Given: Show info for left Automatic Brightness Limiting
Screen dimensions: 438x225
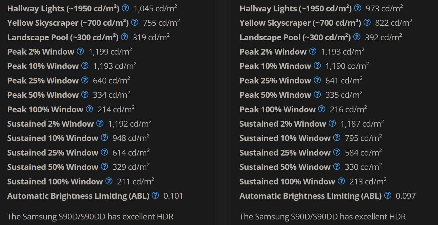Looking at the screenshot, I should 155,196.
